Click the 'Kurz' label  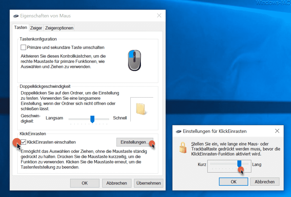click(x=202, y=165)
